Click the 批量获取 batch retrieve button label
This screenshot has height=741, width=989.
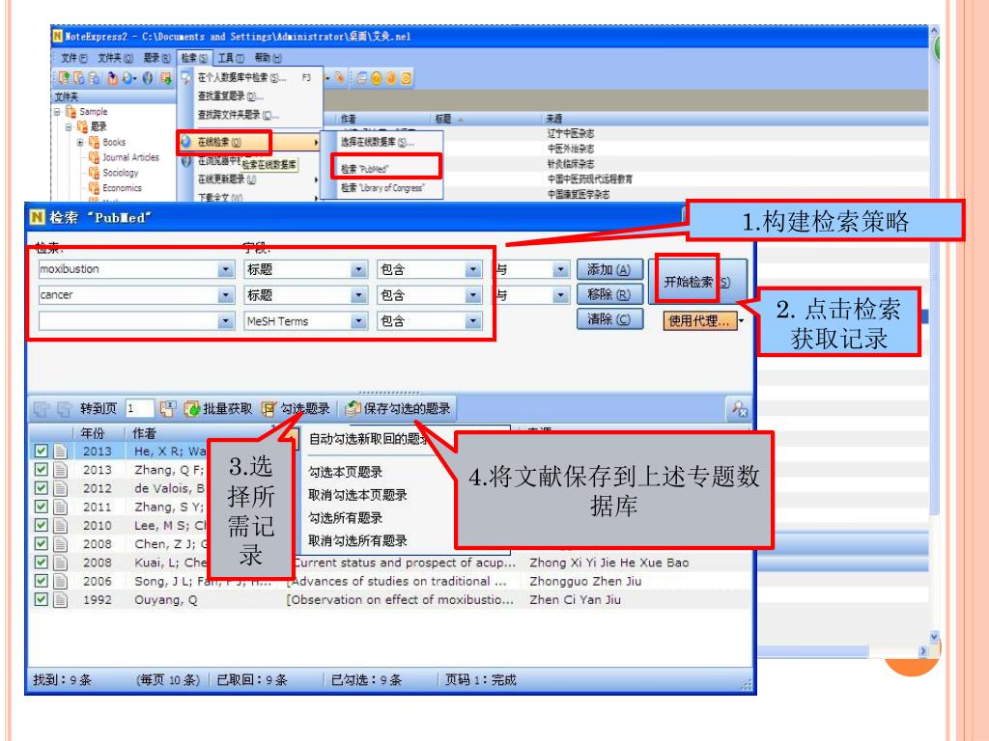(x=227, y=409)
